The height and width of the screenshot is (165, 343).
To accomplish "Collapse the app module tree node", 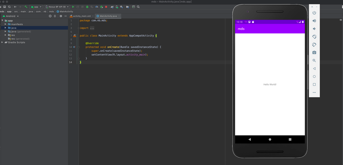I will click(x=2, y=21).
